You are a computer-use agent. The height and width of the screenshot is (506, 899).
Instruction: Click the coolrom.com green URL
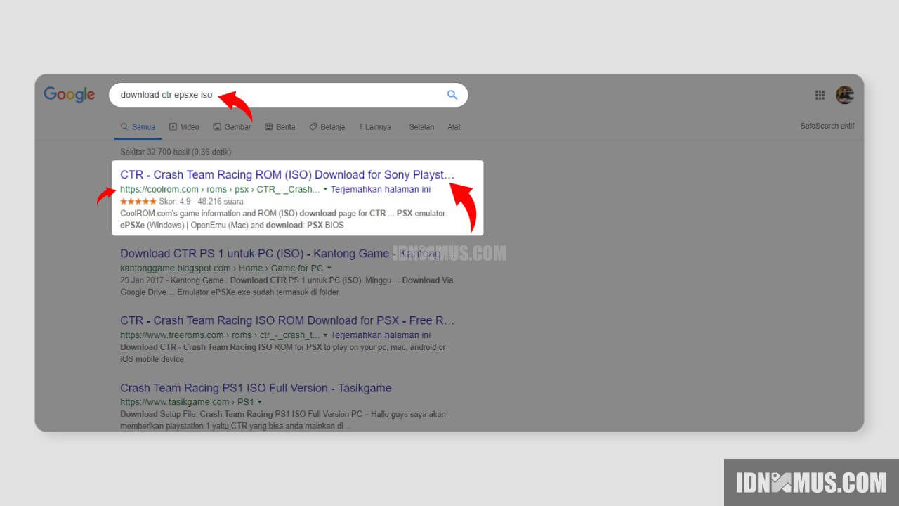click(220, 190)
